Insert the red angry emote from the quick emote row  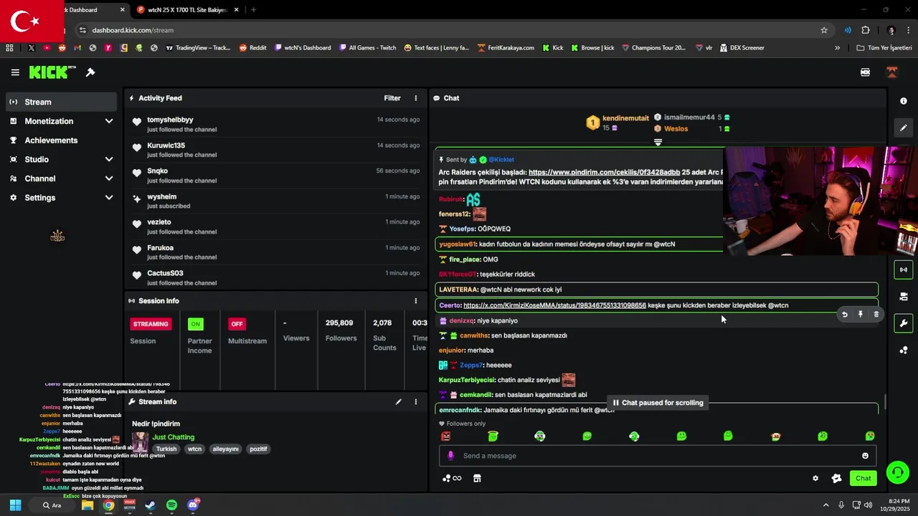pyautogui.click(x=446, y=436)
